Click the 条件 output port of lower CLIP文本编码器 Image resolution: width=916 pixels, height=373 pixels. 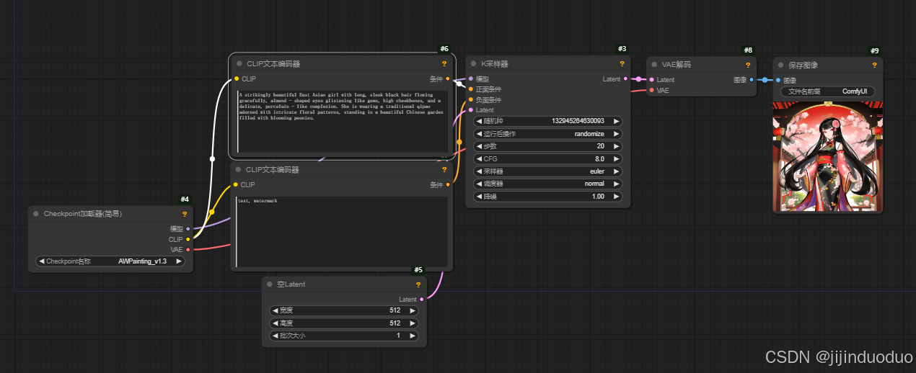click(x=448, y=184)
